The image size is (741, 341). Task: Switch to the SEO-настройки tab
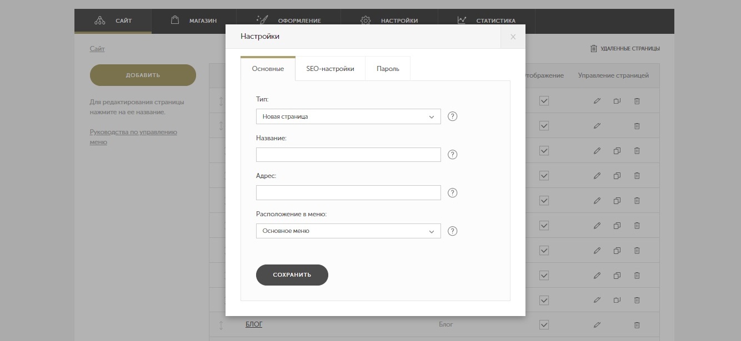click(x=330, y=69)
